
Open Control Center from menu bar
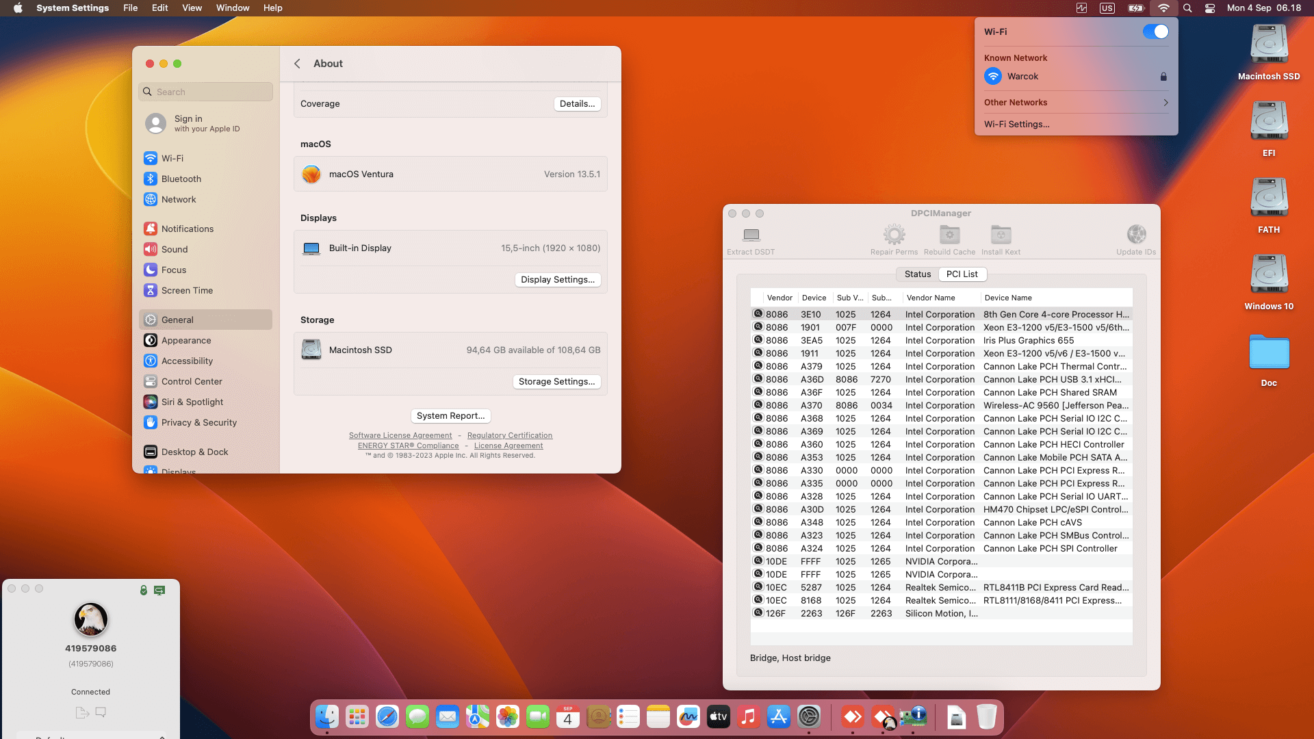[1210, 8]
